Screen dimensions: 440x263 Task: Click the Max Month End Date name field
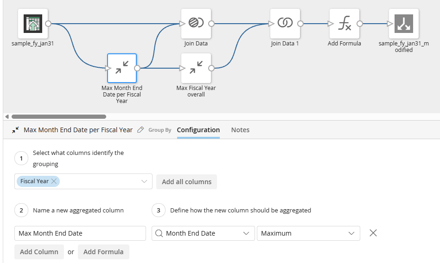80,233
